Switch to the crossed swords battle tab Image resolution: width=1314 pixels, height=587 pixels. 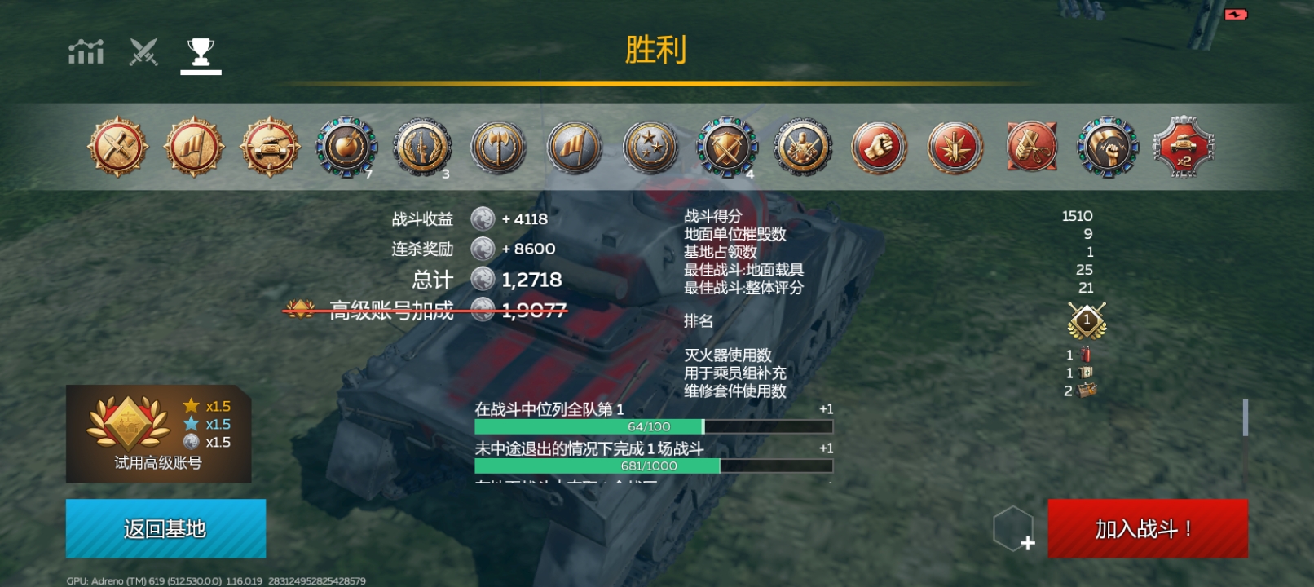143,52
